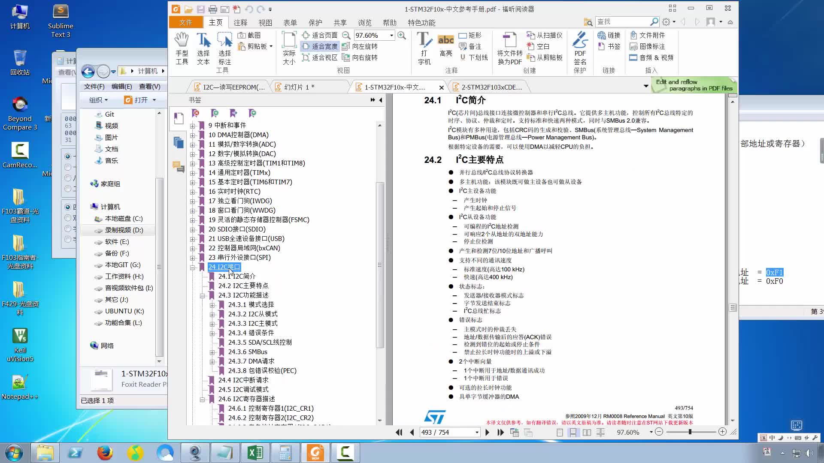Delete the selected bookmark icon
The width and height of the screenshot is (824, 463).
coord(196,113)
